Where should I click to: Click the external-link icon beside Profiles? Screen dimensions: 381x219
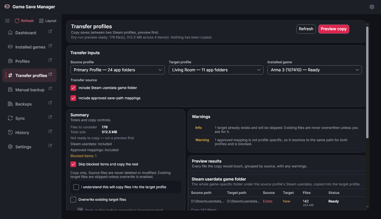click(x=50, y=60)
